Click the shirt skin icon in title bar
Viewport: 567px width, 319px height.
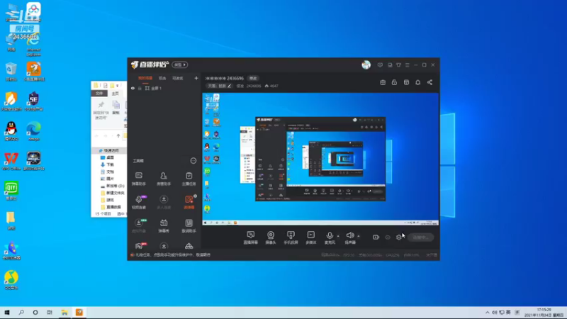coord(398,65)
